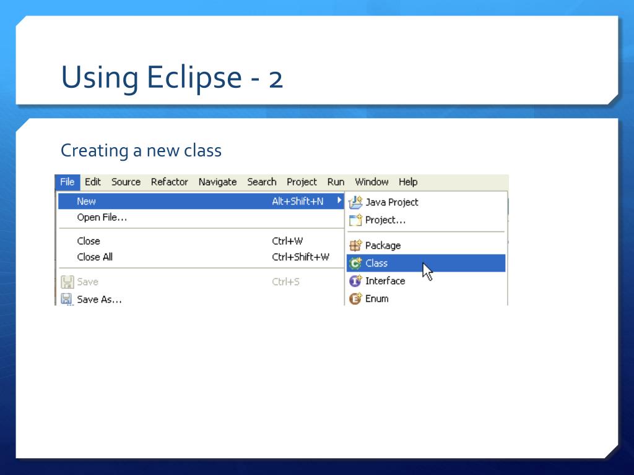Open the Search menu

coord(262,182)
